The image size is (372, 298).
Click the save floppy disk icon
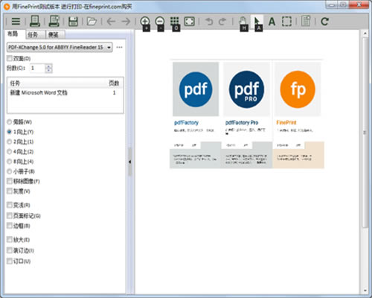click(73, 22)
